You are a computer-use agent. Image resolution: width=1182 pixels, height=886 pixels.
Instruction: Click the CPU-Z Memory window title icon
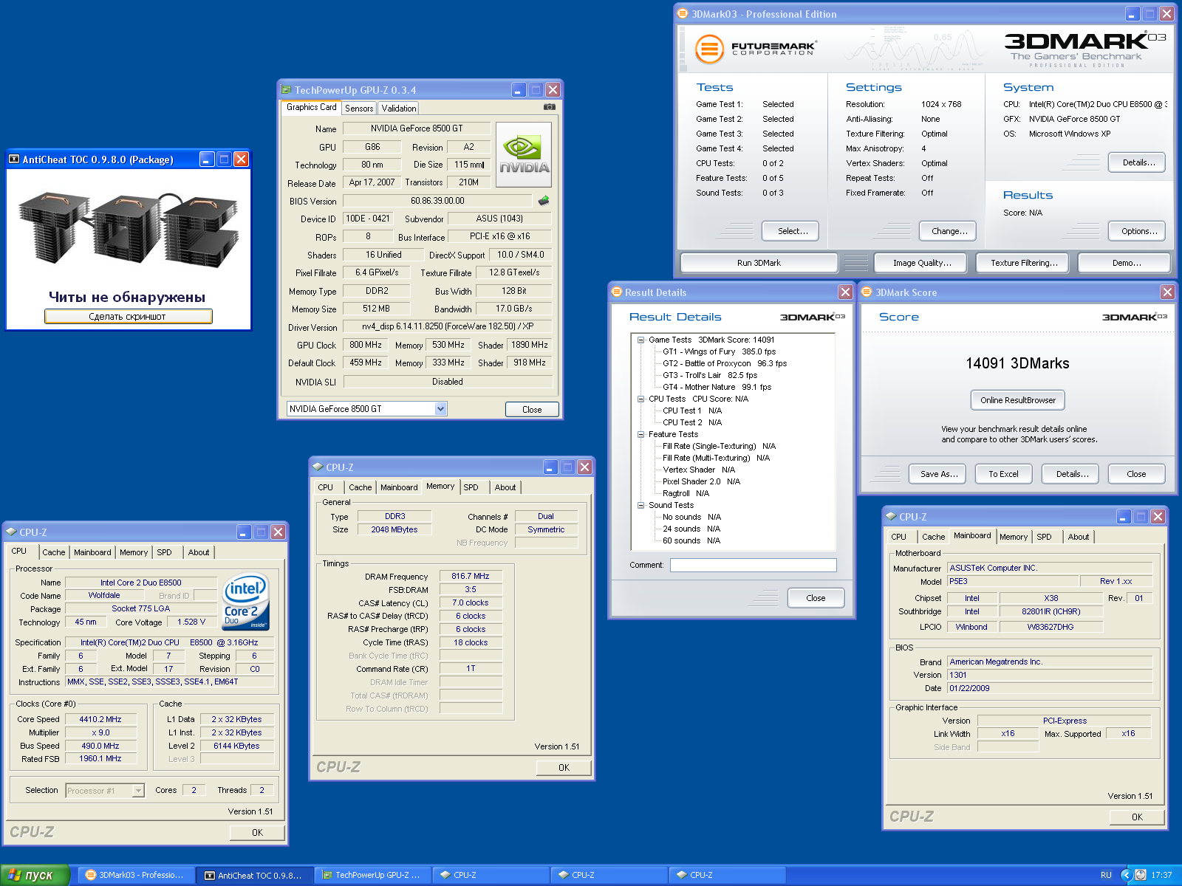(x=318, y=467)
